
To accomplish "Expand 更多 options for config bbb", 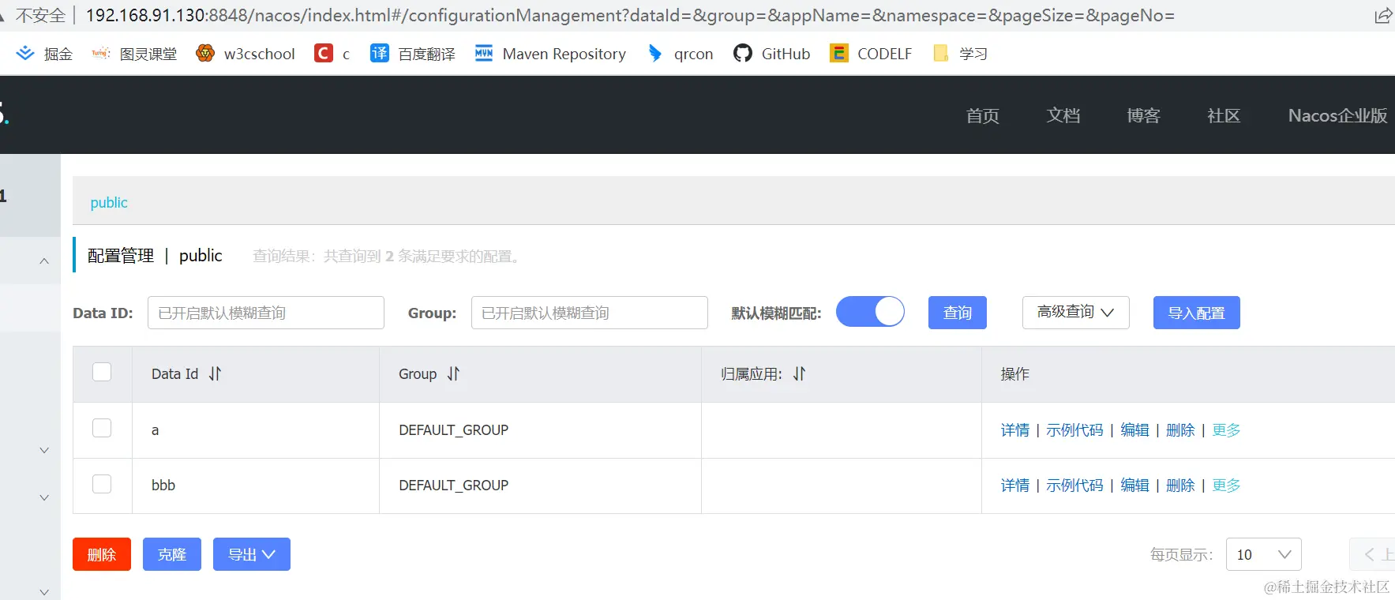I will tap(1226, 486).
